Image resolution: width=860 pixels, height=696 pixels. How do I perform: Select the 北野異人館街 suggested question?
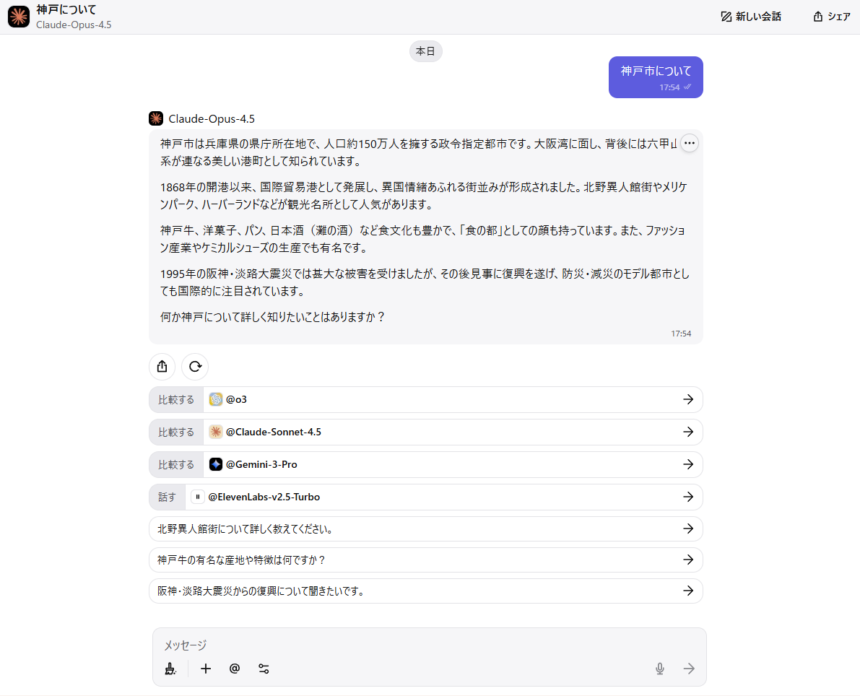[425, 528]
